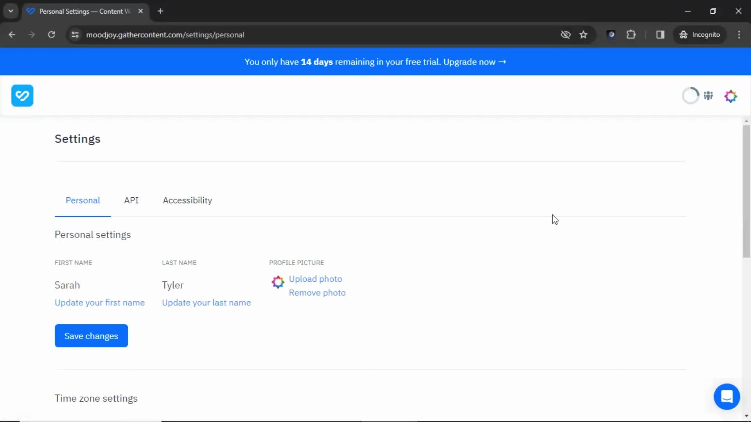Expand the tab search dropdown arrow
Screen dimensions: 751x422
pyautogui.click(x=11, y=11)
